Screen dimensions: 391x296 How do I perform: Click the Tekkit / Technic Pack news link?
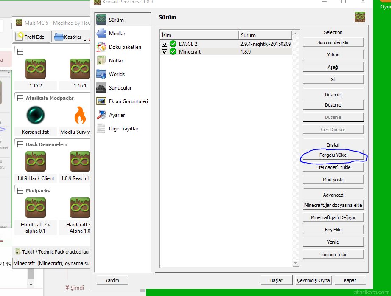(x=56, y=252)
